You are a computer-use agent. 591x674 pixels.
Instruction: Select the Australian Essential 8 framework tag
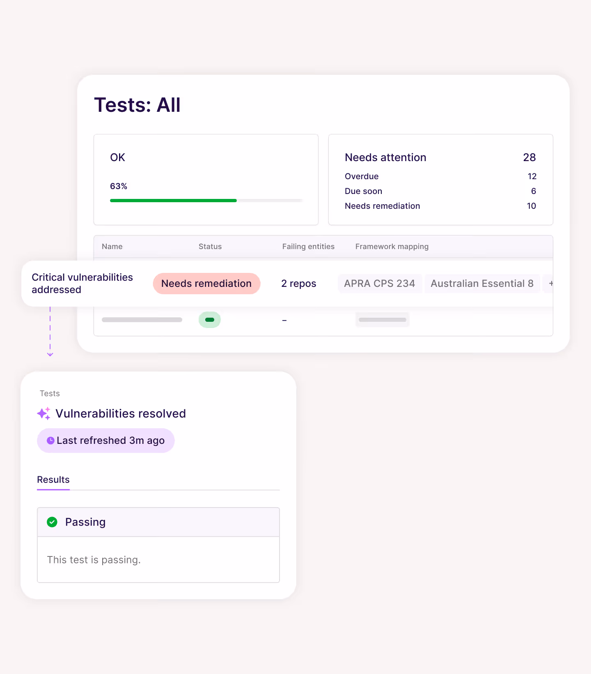(482, 284)
